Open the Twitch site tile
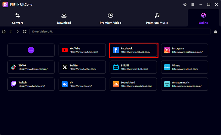Viewport: 221px width, 135px height. 31,84
